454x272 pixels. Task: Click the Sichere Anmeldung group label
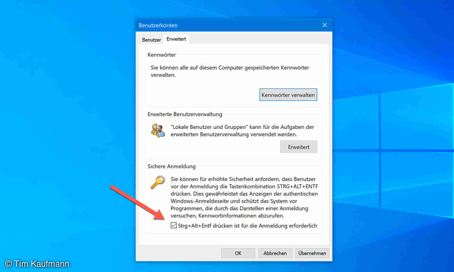[x=171, y=166]
